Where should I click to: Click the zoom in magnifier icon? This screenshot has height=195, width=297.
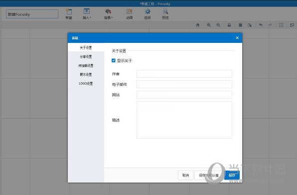209,25
